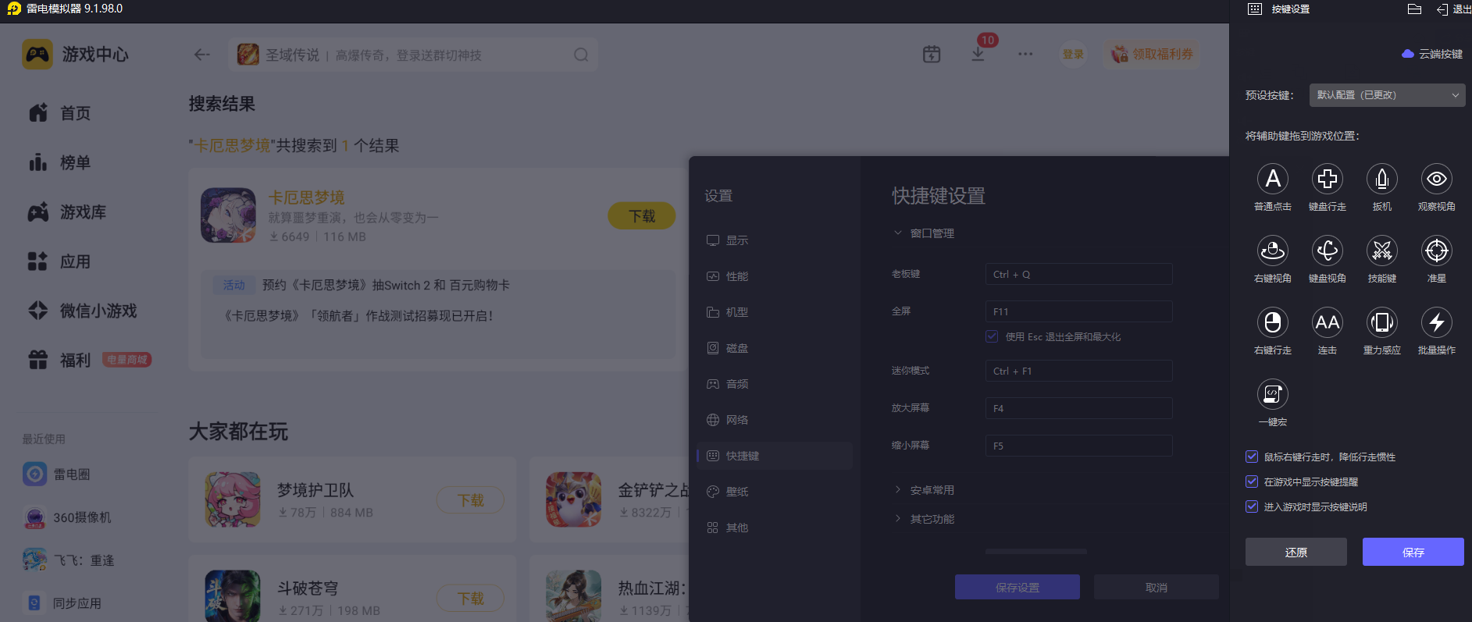Open the key config folder icon

click(x=1414, y=9)
